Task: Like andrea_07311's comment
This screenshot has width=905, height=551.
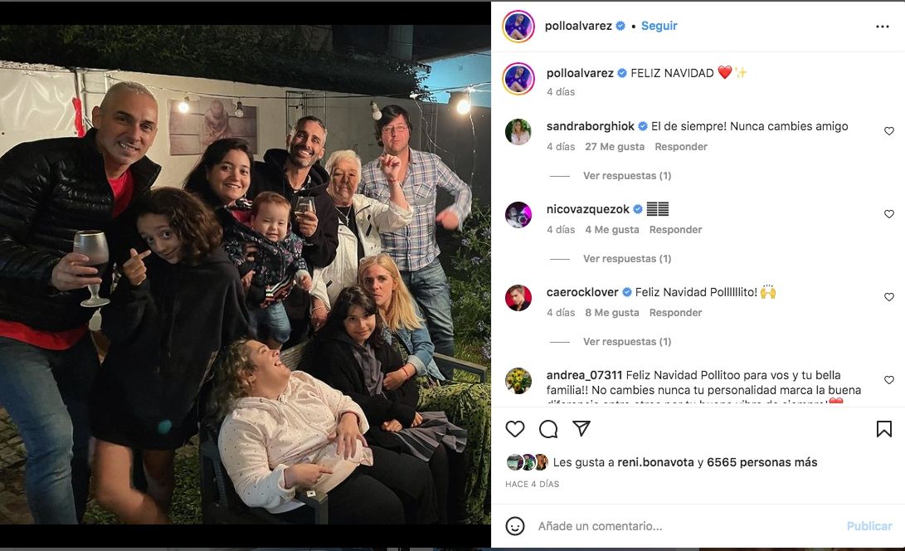Action: [889, 380]
